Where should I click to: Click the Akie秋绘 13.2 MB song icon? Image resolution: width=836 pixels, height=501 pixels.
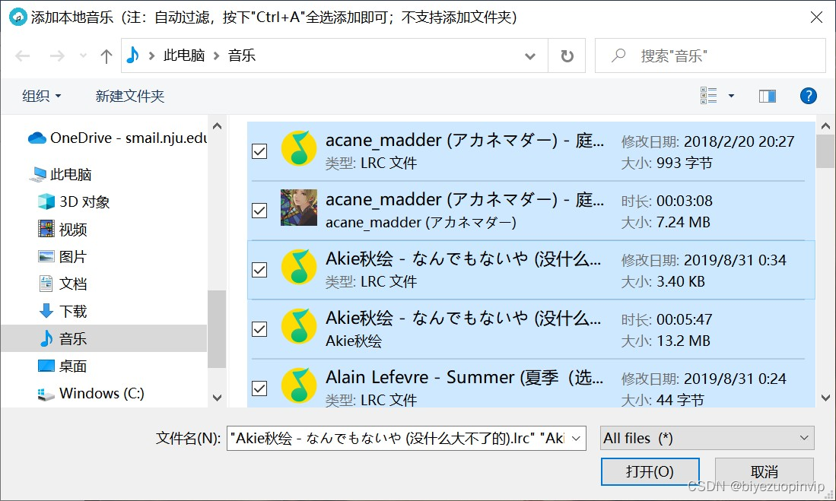click(x=298, y=326)
